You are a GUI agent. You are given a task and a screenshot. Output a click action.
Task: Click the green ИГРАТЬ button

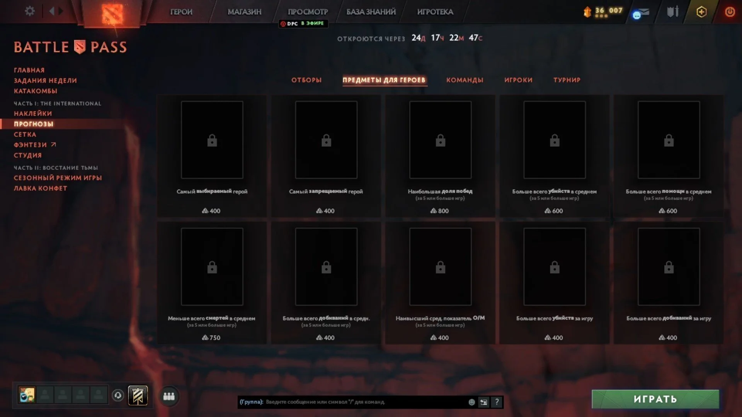[655, 399]
